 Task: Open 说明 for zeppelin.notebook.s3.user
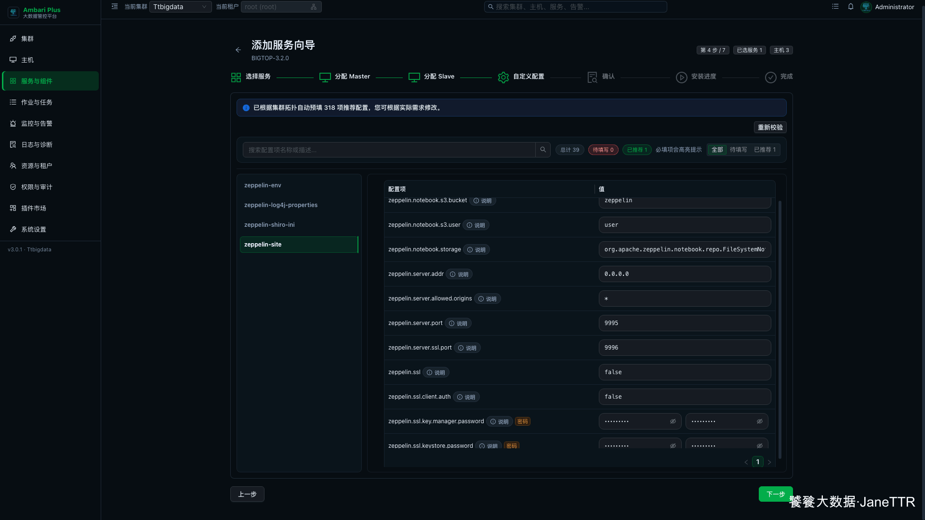coord(476,225)
